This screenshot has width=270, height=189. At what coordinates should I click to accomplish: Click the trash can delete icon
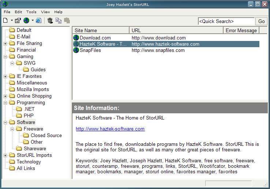(x=50, y=20)
